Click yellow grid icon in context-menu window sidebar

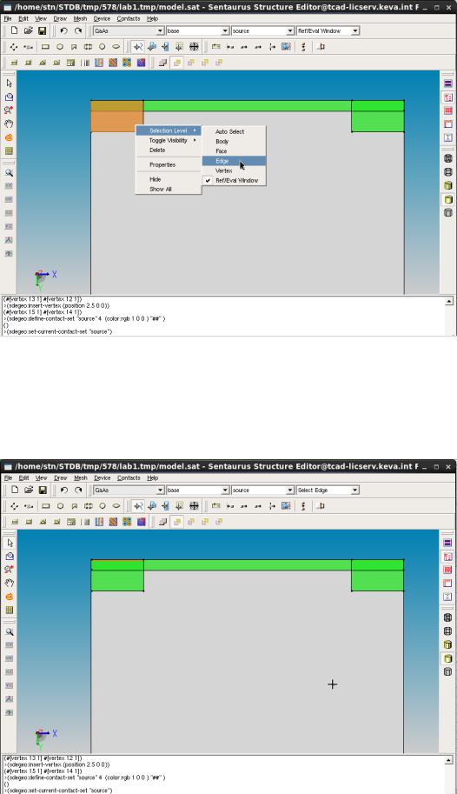click(x=9, y=150)
